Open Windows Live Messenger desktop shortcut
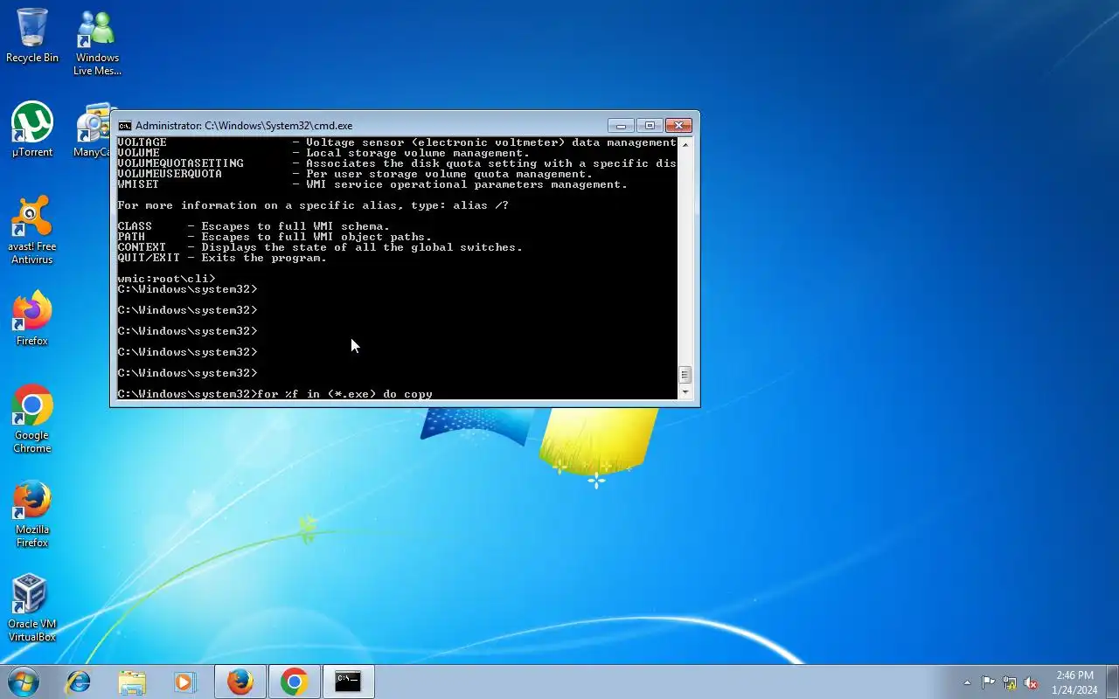 click(97, 42)
